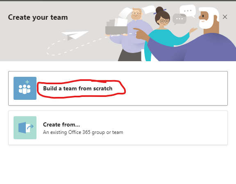Select Build a team from scratch

(78, 88)
